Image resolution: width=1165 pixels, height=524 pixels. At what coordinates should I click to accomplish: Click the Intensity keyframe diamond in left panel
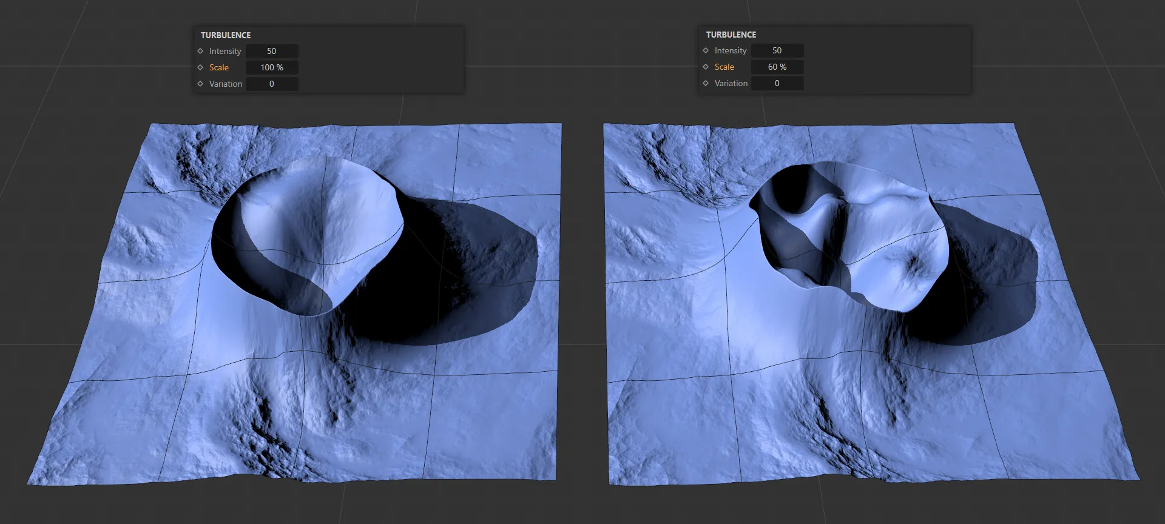coord(200,51)
